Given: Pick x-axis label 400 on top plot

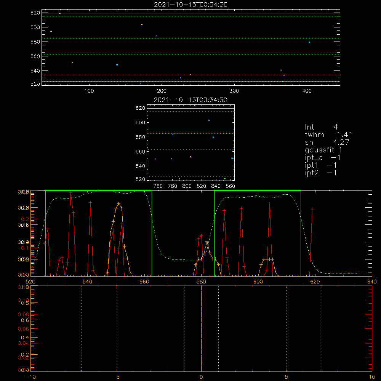Looking at the screenshot, I should pos(307,91).
